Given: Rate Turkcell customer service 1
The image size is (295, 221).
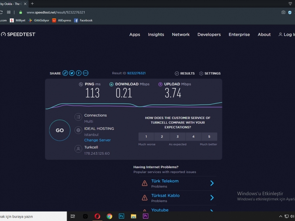Looking at the screenshot, I should click(x=146, y=137).
